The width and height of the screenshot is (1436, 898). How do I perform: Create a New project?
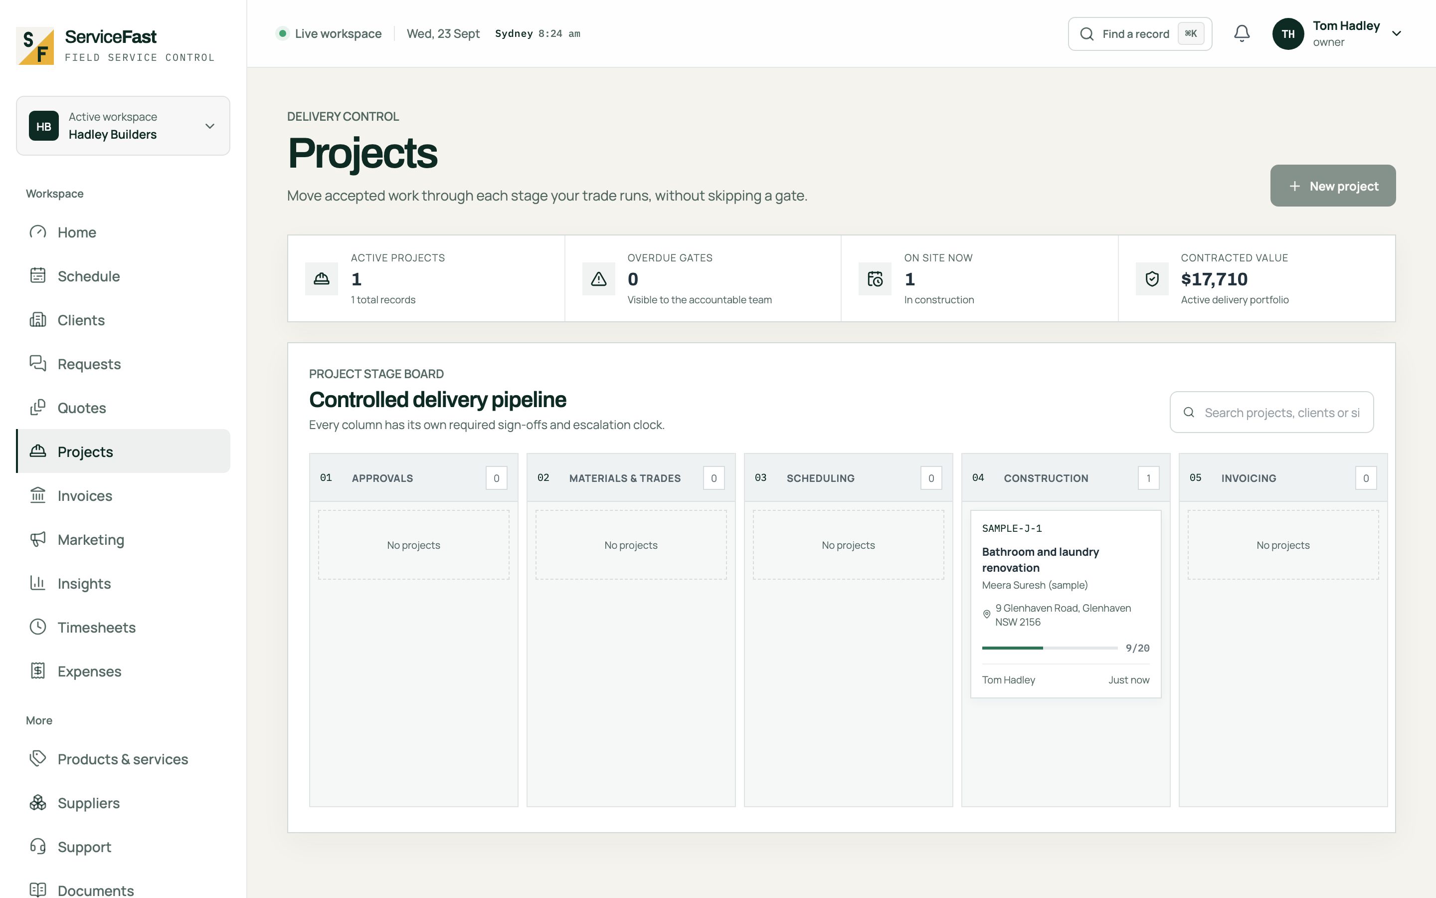pyautogui.click(x=1333, y=186)
